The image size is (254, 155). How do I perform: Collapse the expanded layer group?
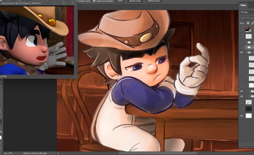point(246,52)
